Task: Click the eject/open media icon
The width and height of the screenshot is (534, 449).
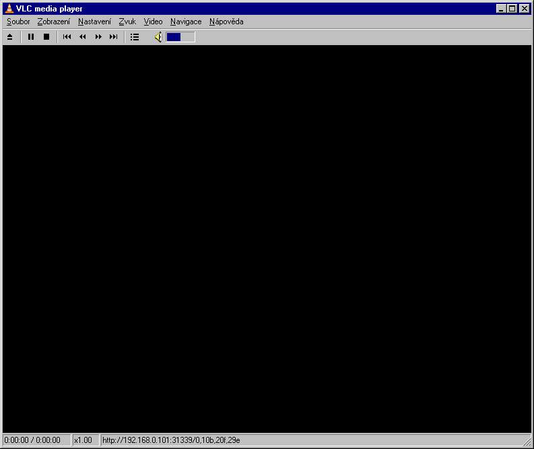Action: (10, 37)
